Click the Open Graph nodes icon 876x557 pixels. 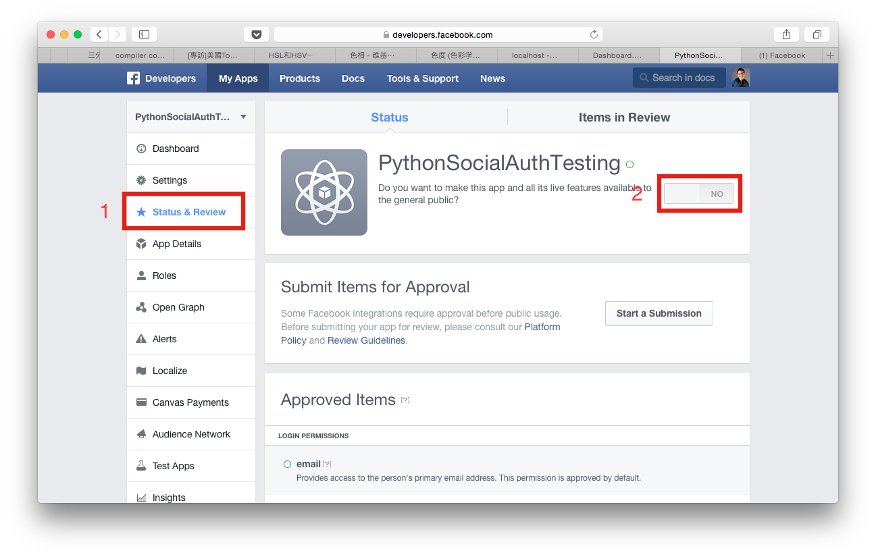click(141, 307)
